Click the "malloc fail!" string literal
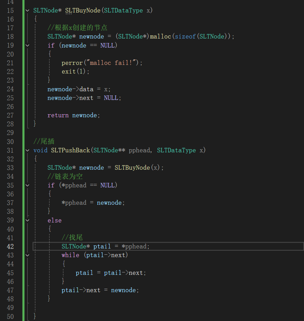The image size is (304, 321). click(111, 63)
